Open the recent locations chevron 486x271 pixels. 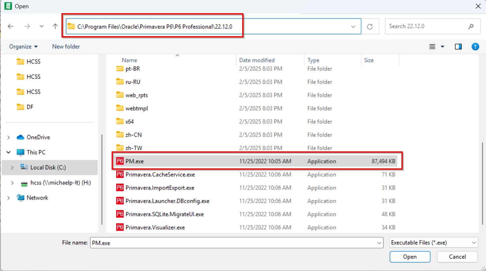[41, 26]
